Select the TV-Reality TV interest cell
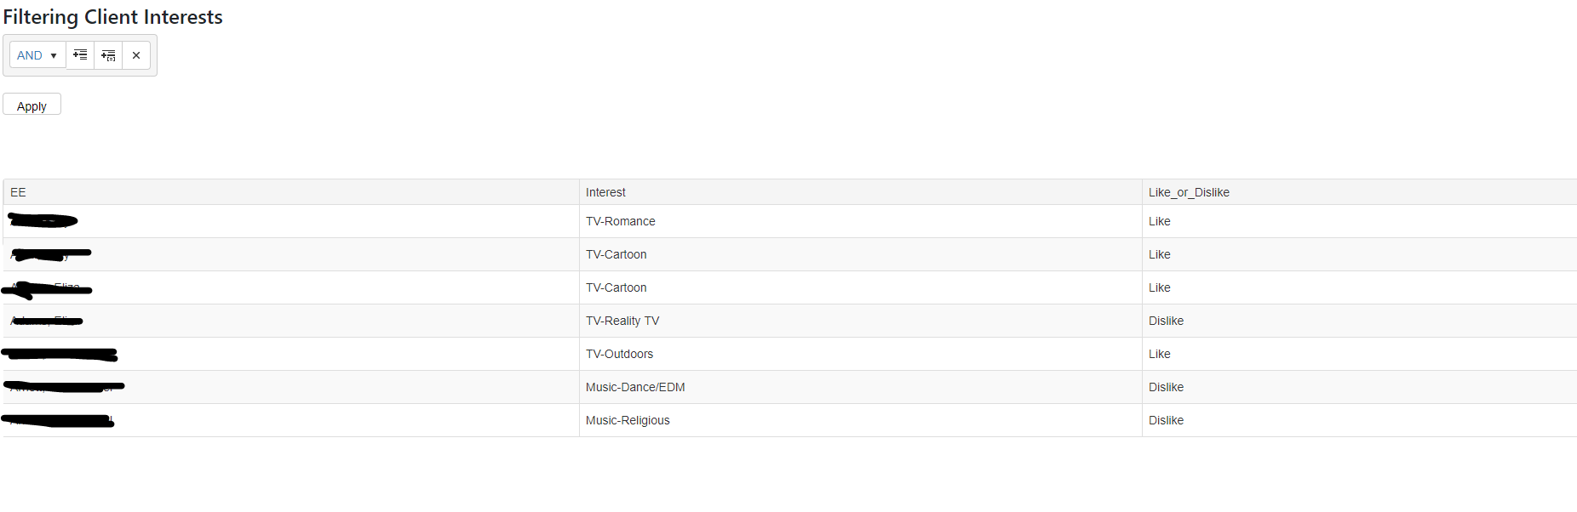 click(622, 321)
